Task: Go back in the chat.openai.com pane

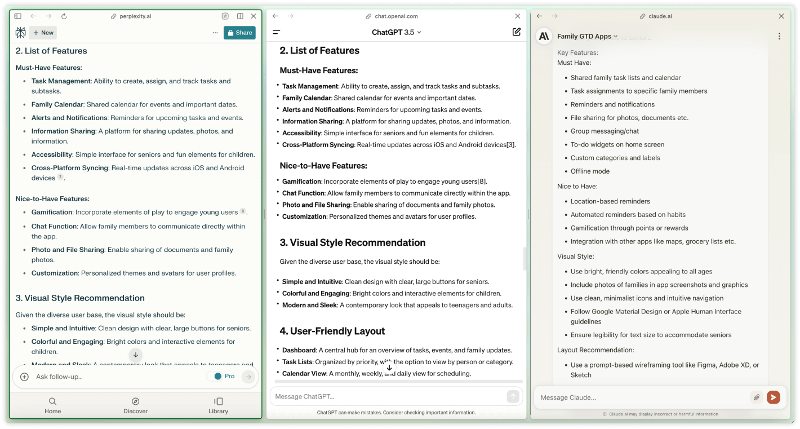Action: click(275, 16)
